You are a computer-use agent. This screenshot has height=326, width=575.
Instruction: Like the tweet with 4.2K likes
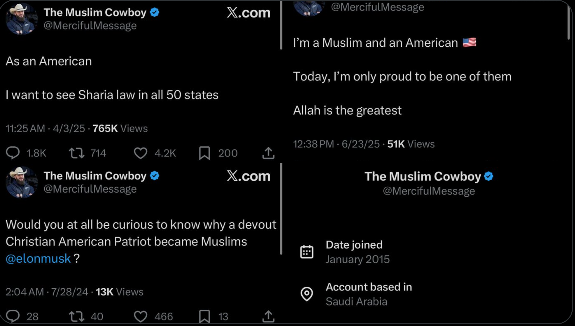[x=141, y=153]
